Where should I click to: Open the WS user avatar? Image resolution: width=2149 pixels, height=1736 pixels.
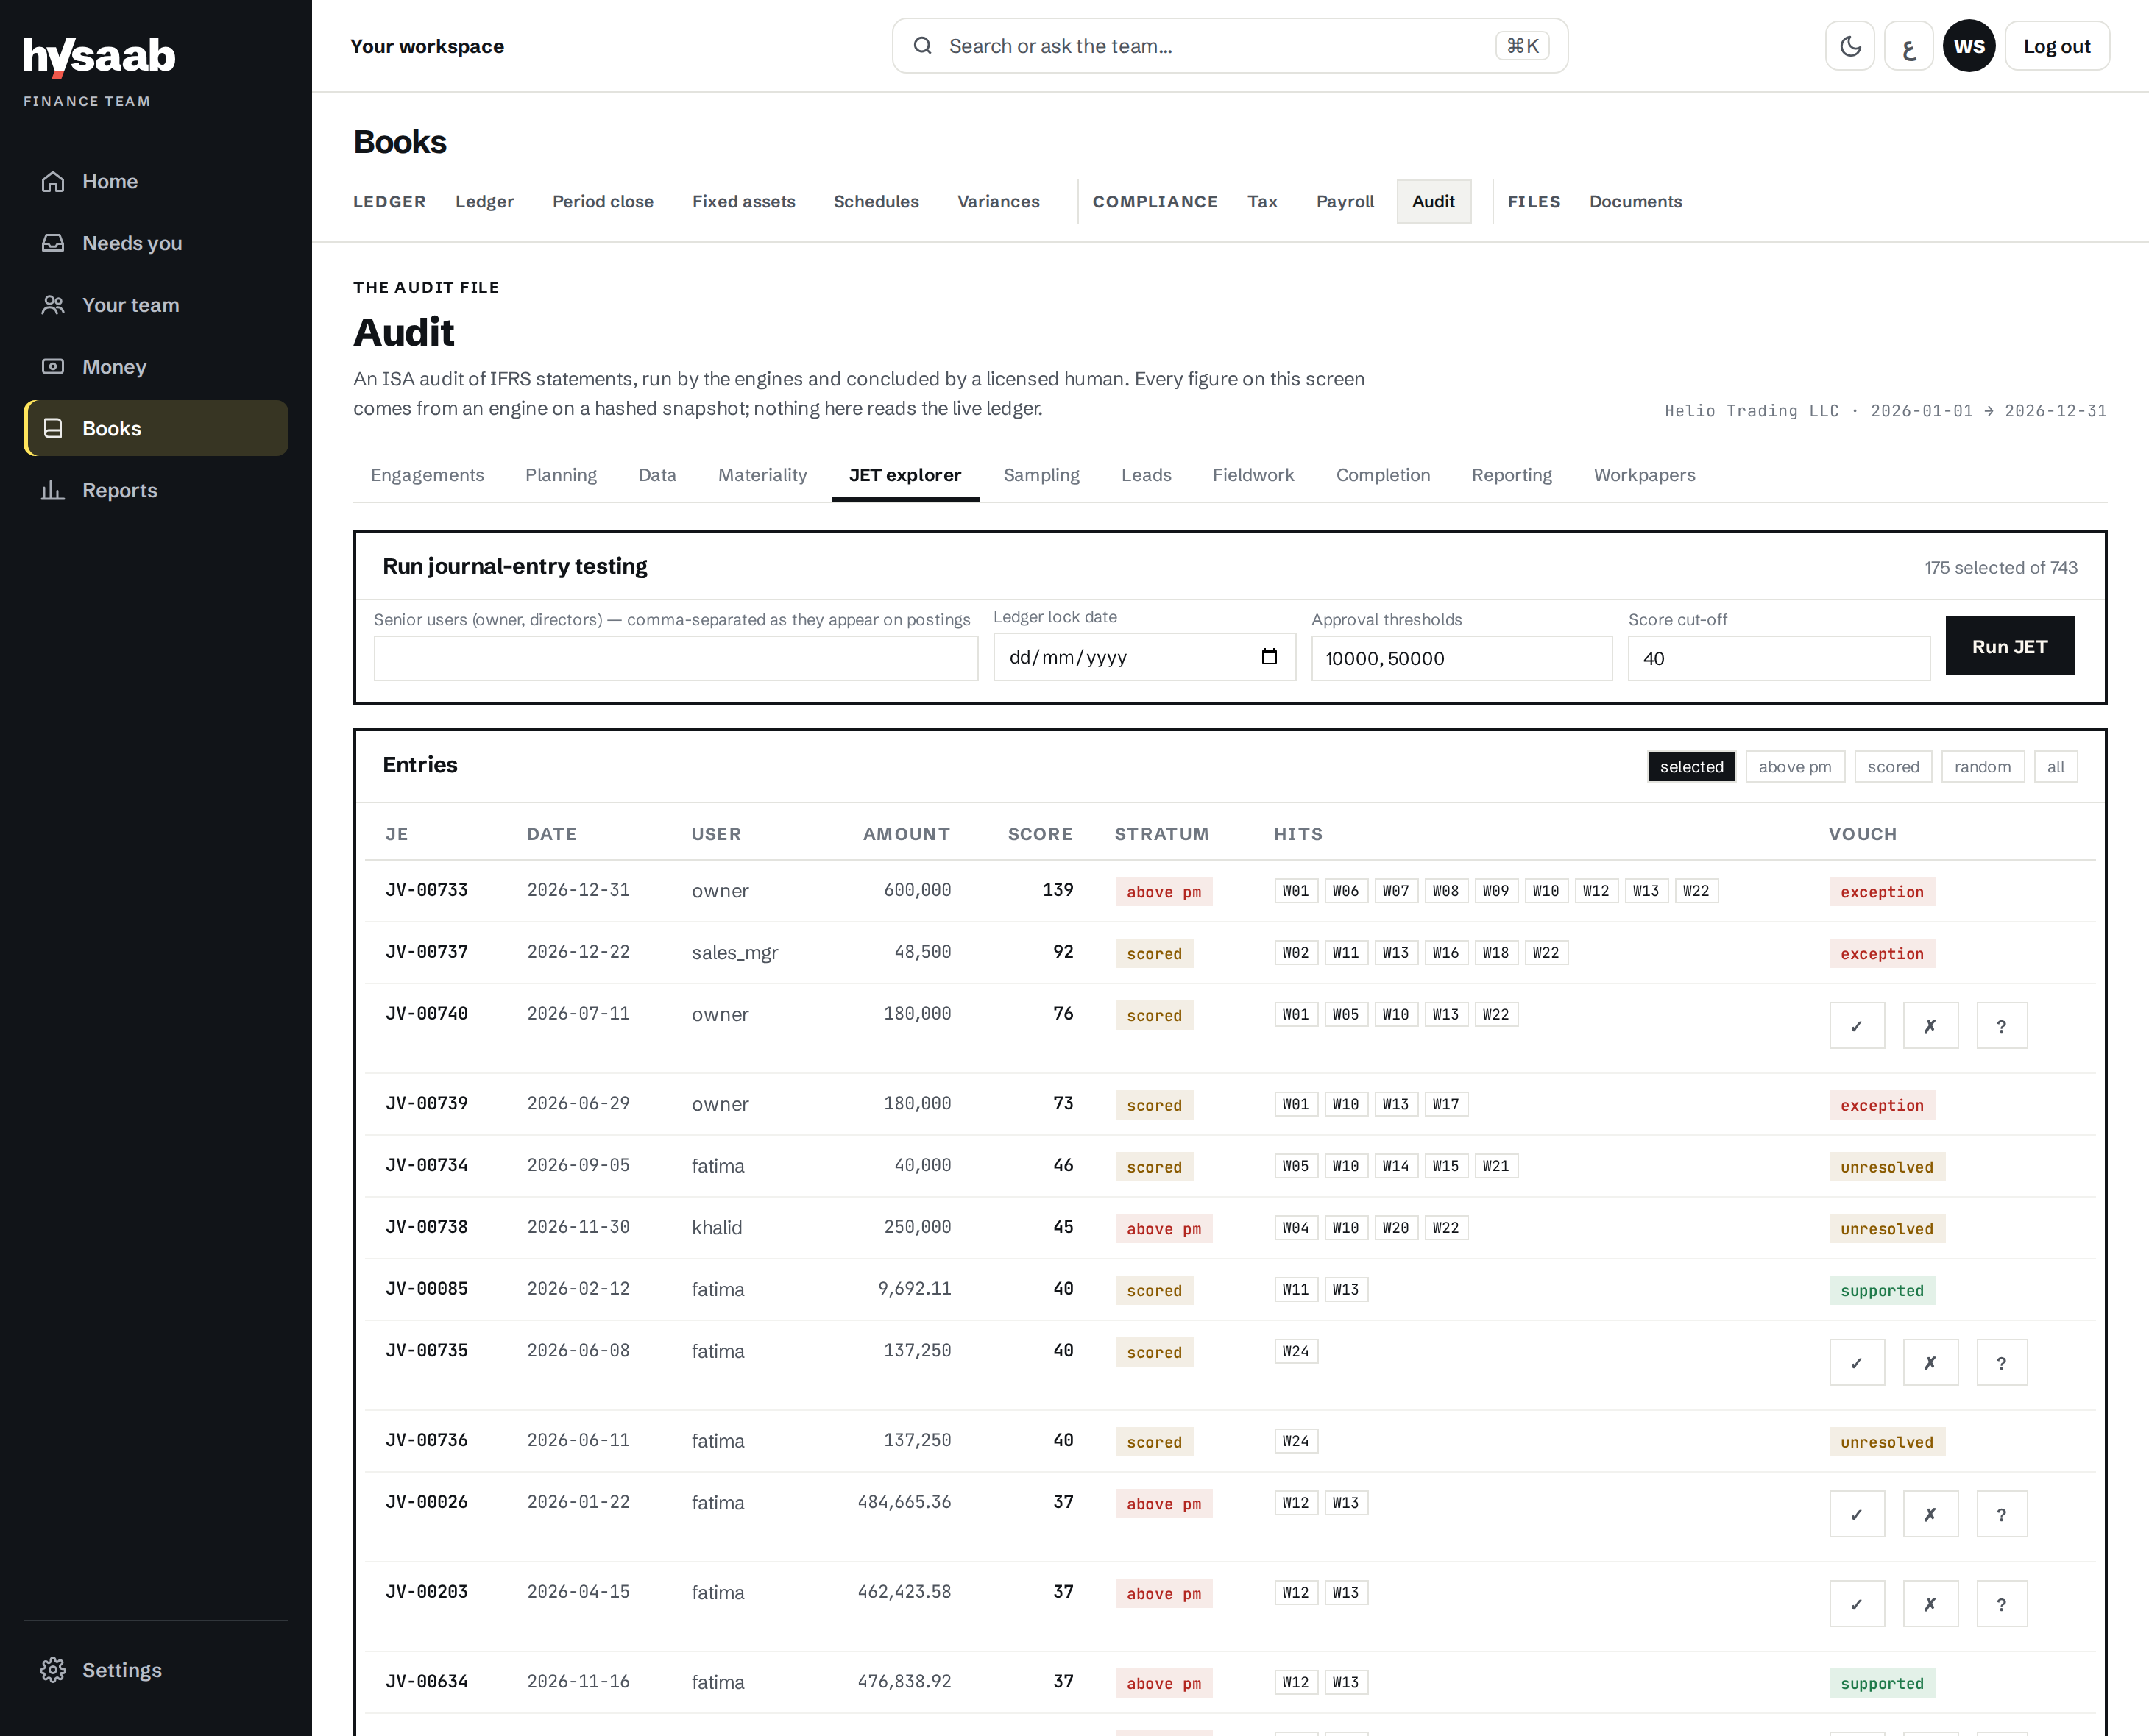pyautogui.click(x=1968, y=46)
